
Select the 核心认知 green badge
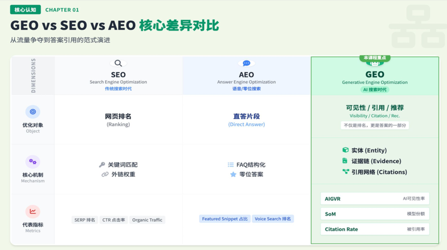pyautogui.click(x=25, y=10)
